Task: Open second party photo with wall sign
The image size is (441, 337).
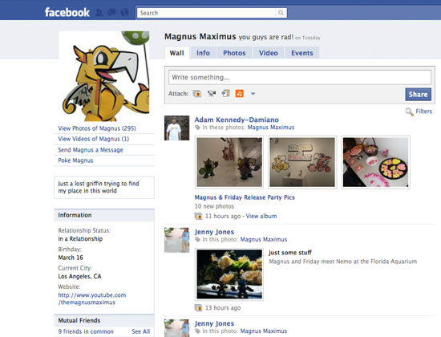Action: tap(302, 162)
